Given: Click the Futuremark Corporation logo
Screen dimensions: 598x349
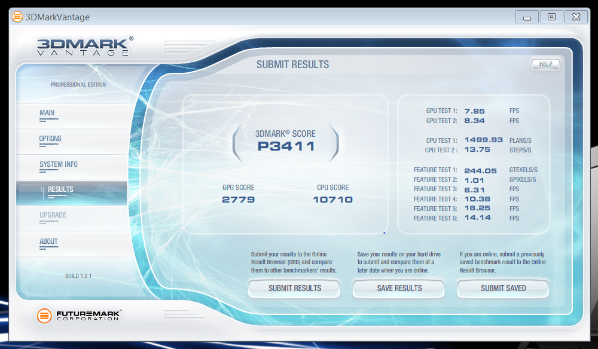Looking at the screenshot, I should point(80,316).
